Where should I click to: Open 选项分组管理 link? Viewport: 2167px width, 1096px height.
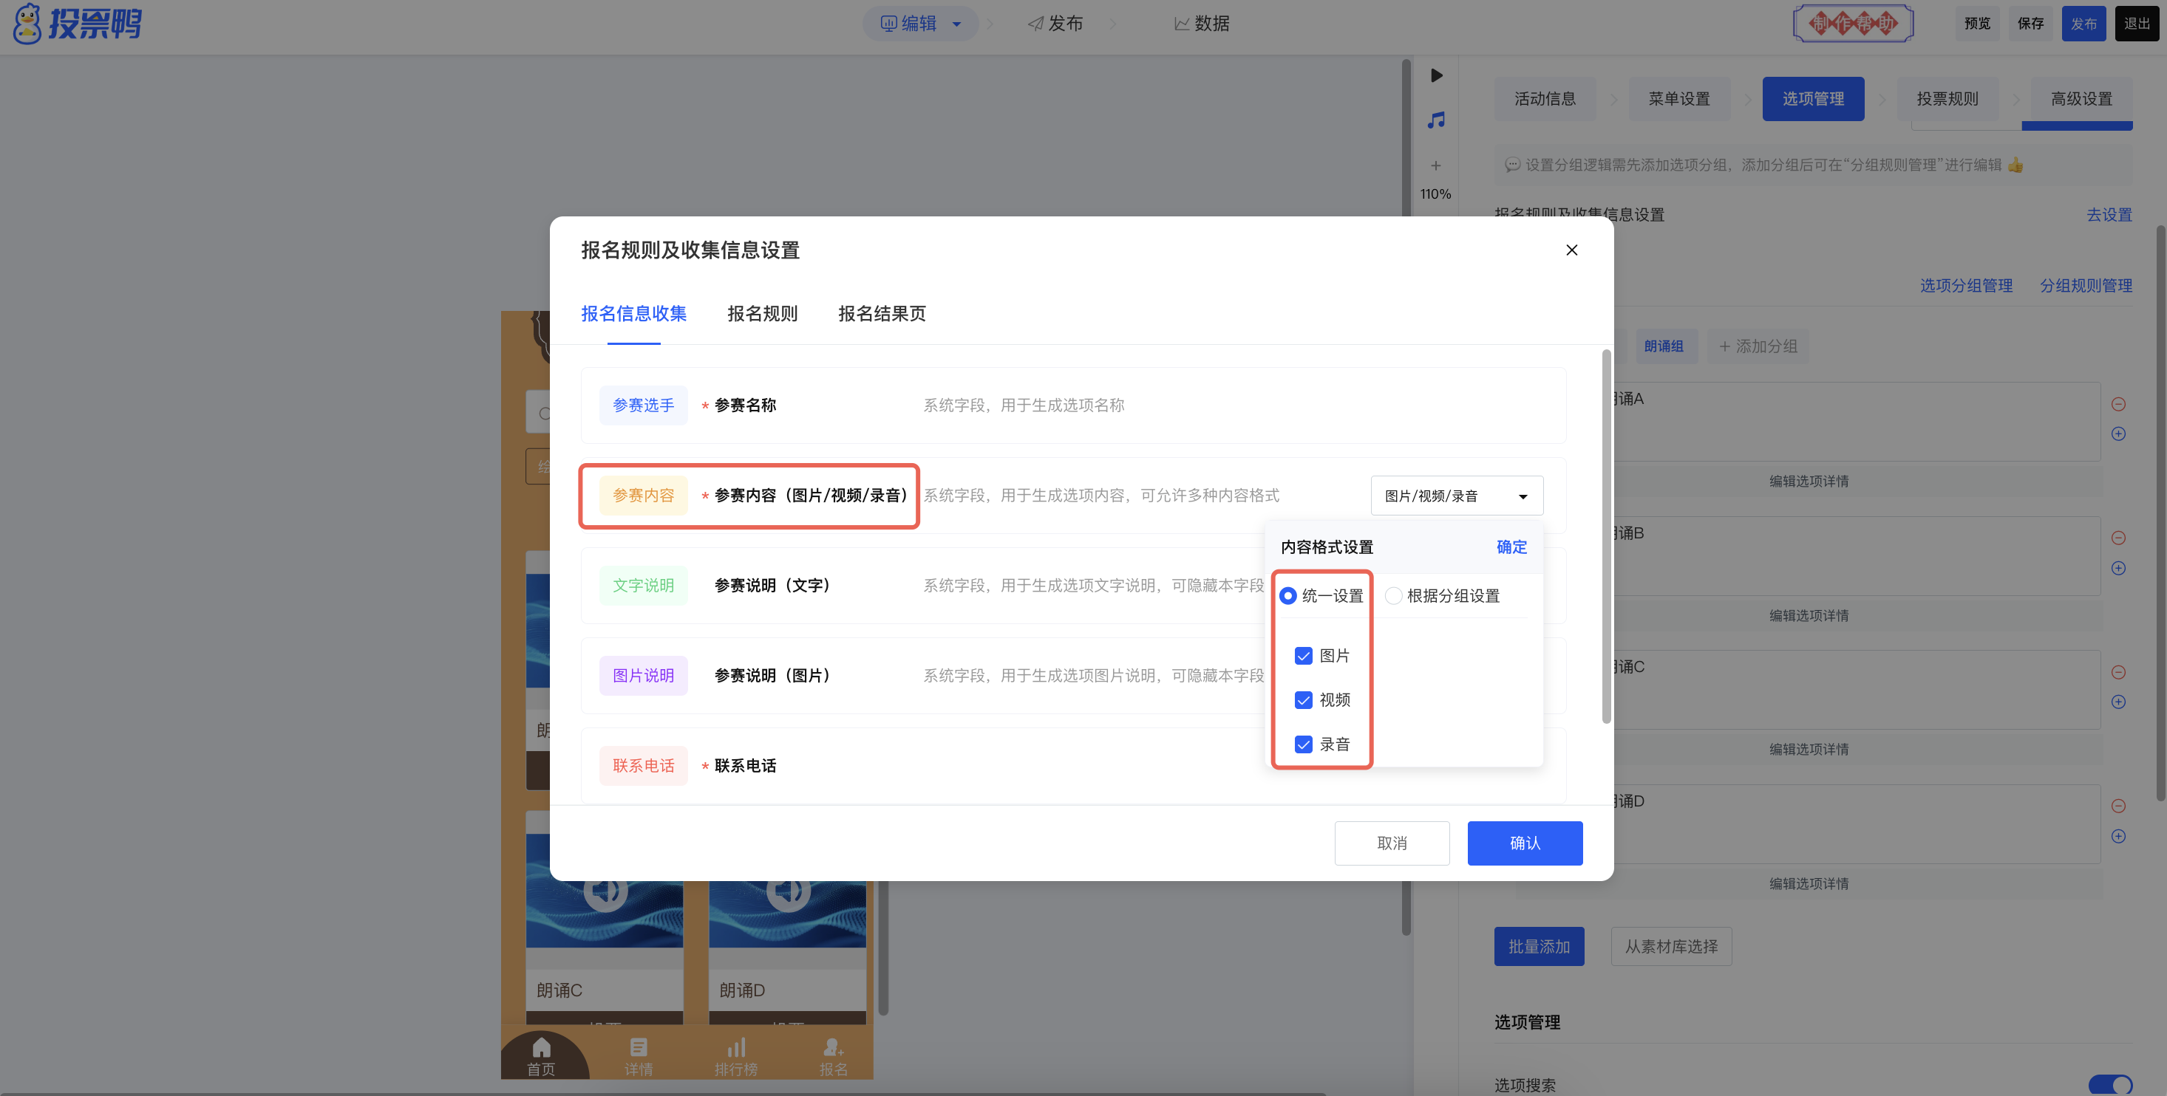1966,286
